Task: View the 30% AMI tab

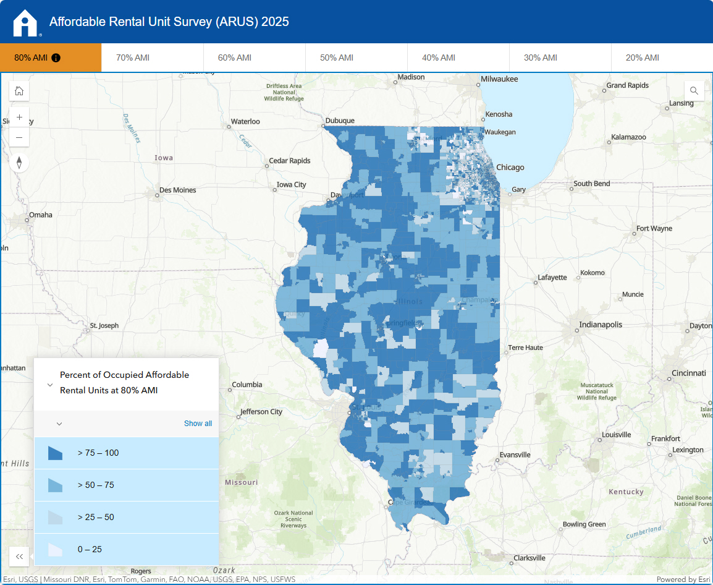Action: 560,58
